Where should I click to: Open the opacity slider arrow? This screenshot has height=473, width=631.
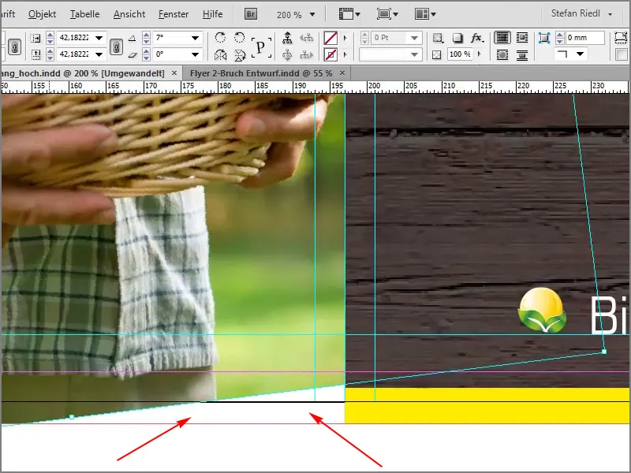[479, 54]
